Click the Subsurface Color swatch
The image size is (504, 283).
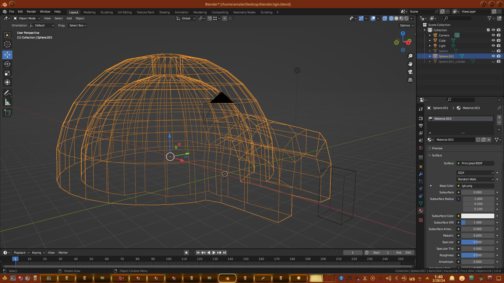(x=477, y=216)
